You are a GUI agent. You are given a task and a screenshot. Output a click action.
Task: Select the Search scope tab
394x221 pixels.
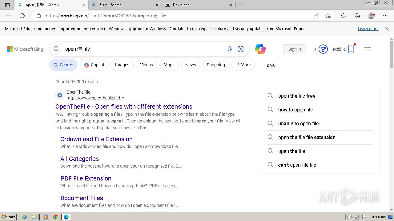(x=63, y=65)
